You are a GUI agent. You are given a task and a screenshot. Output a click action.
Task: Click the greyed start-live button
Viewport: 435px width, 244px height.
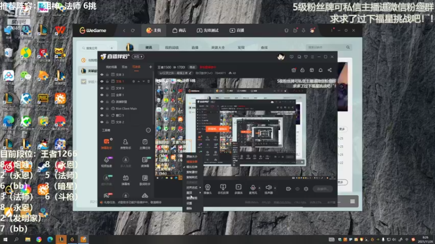322,189
